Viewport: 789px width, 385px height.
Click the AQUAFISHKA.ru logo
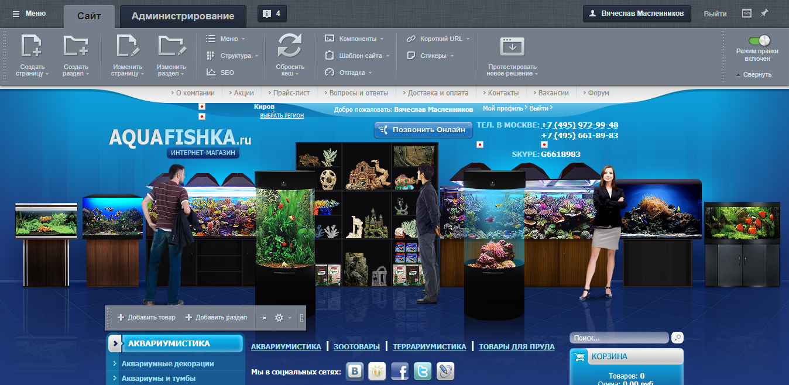180,137
